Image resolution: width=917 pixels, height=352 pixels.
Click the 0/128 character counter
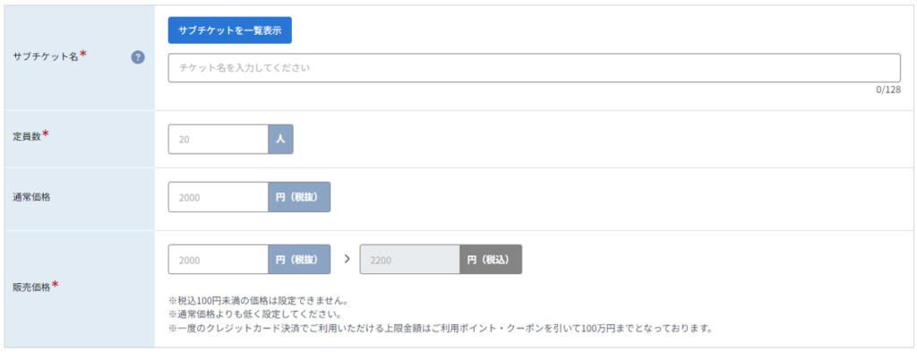click(887, 90)
